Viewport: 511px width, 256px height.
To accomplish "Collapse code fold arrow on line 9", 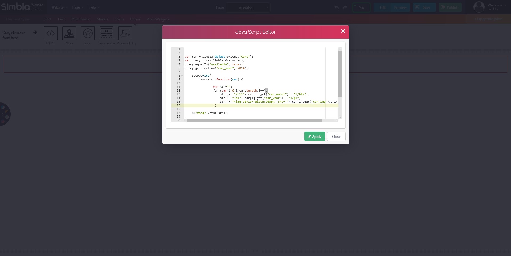I will tap(182, 79).
